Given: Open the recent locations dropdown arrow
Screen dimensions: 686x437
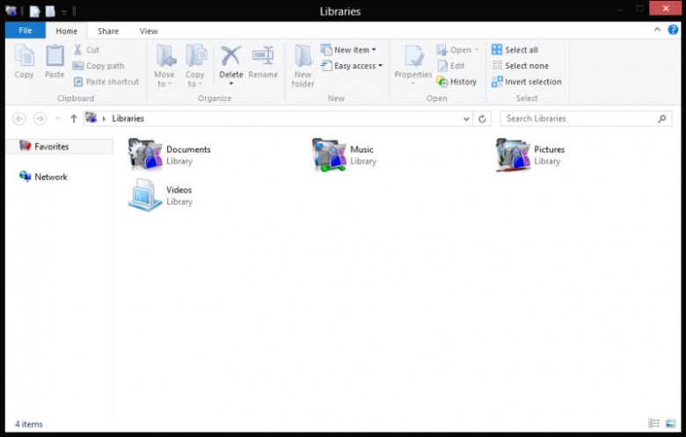Looking at the screenshot, I should tap(57, 119).
